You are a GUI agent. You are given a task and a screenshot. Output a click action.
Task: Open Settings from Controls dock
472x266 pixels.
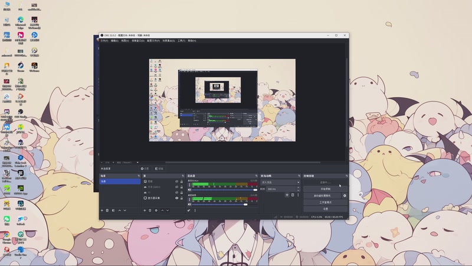326,209
